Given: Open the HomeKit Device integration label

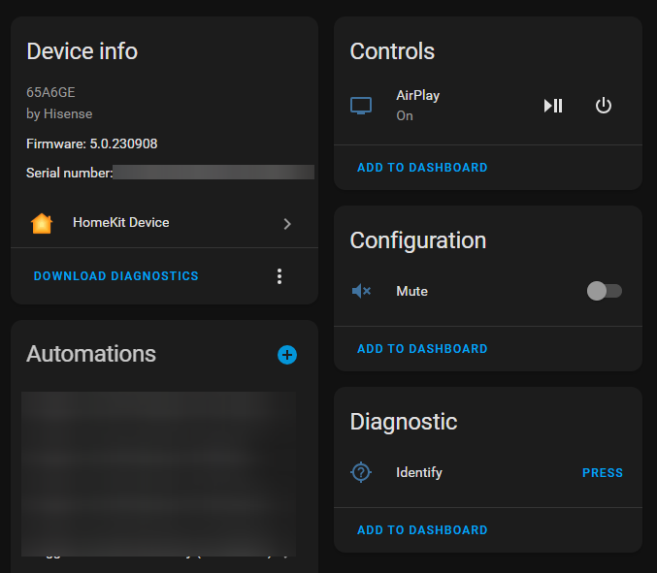Looking at the screenshot, I should tap(120, 223).
